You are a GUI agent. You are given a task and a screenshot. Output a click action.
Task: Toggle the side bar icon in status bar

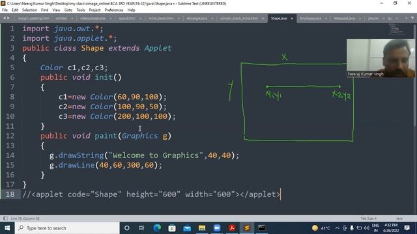point(5,218)
